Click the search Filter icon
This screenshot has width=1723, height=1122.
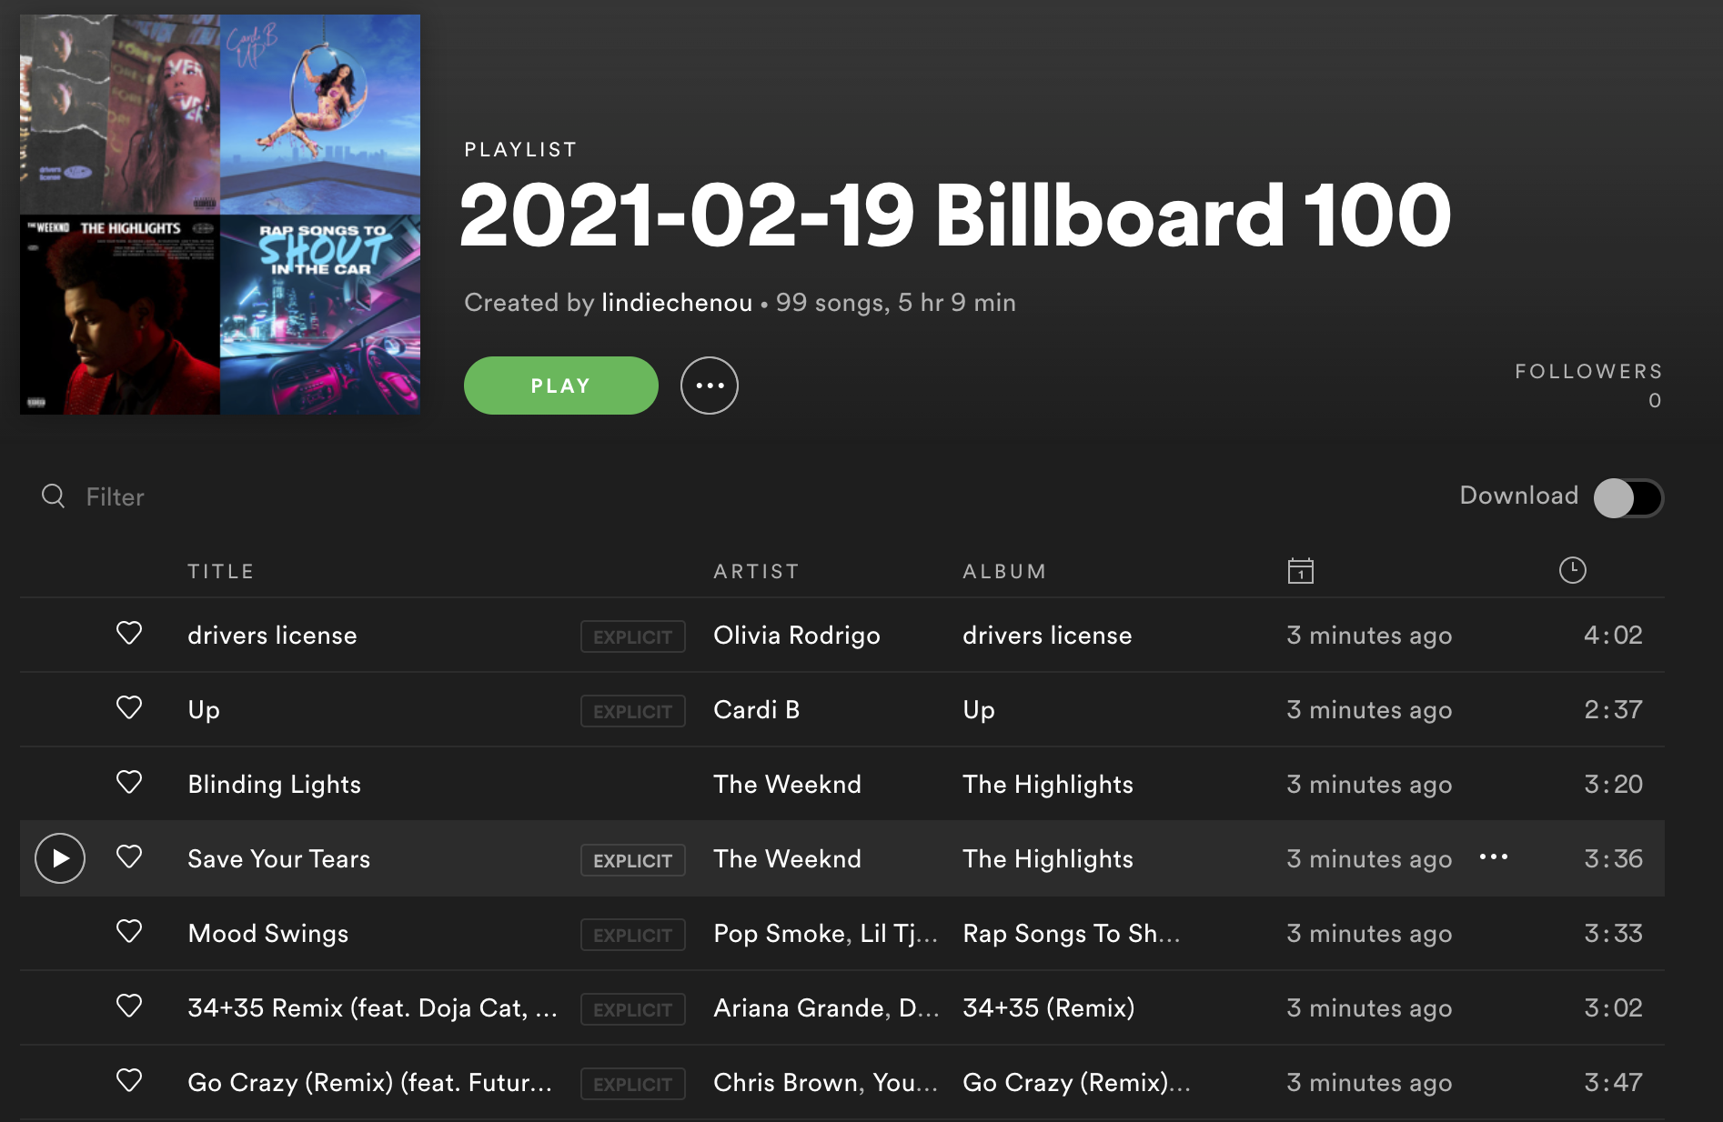pyautogui.click(x=52, y=496)
